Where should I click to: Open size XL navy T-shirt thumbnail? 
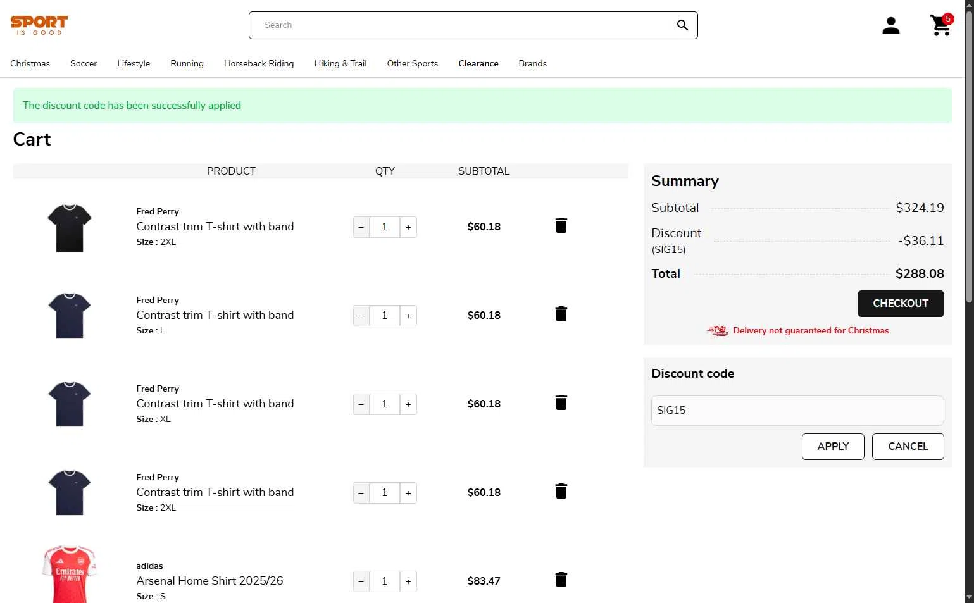coord(70,404)
